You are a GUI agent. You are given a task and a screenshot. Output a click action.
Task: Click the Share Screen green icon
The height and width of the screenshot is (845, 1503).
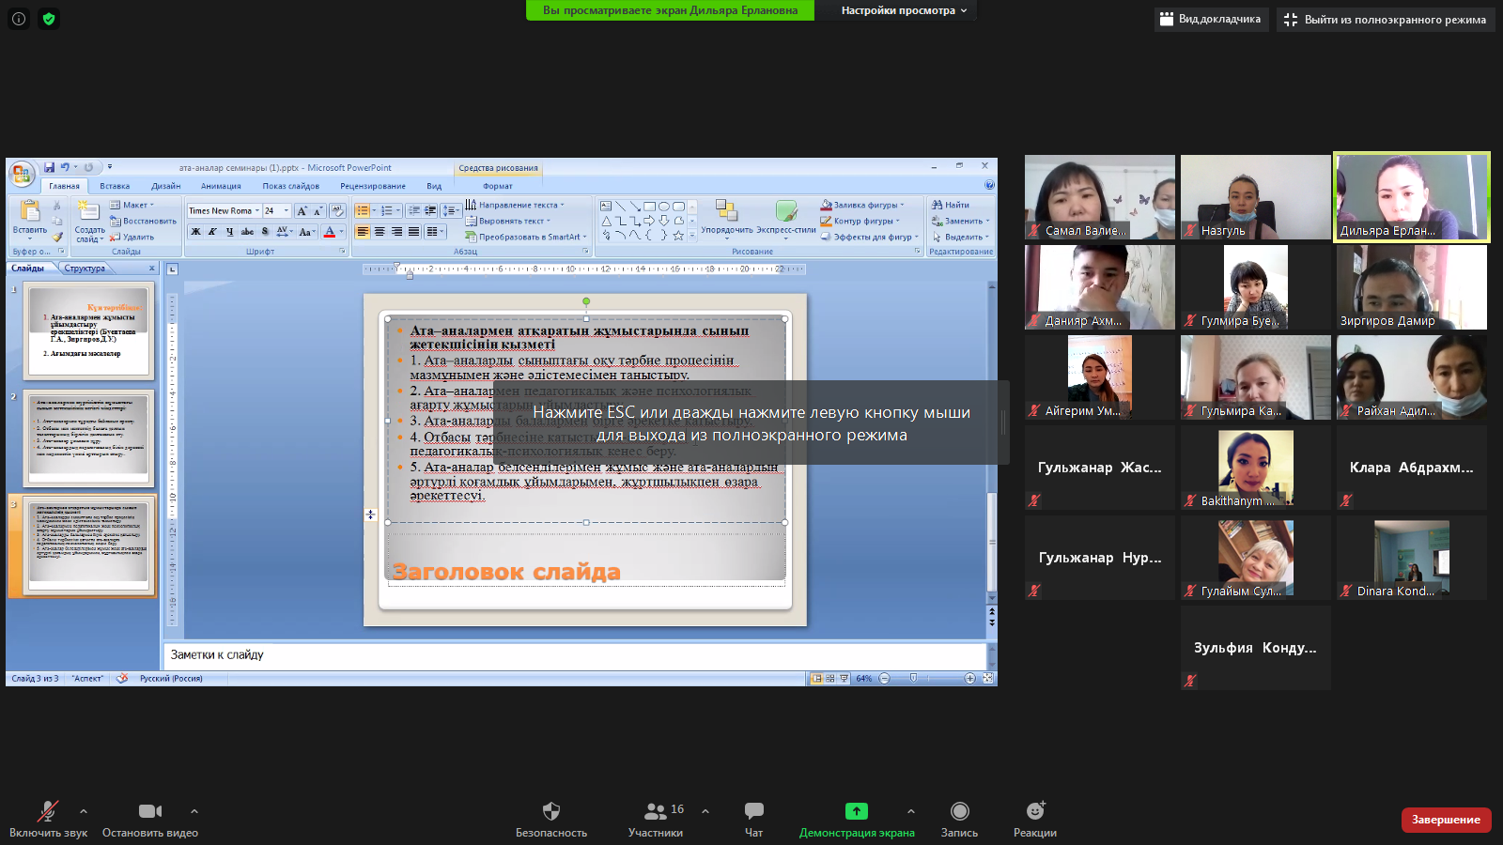coord(856,812)
